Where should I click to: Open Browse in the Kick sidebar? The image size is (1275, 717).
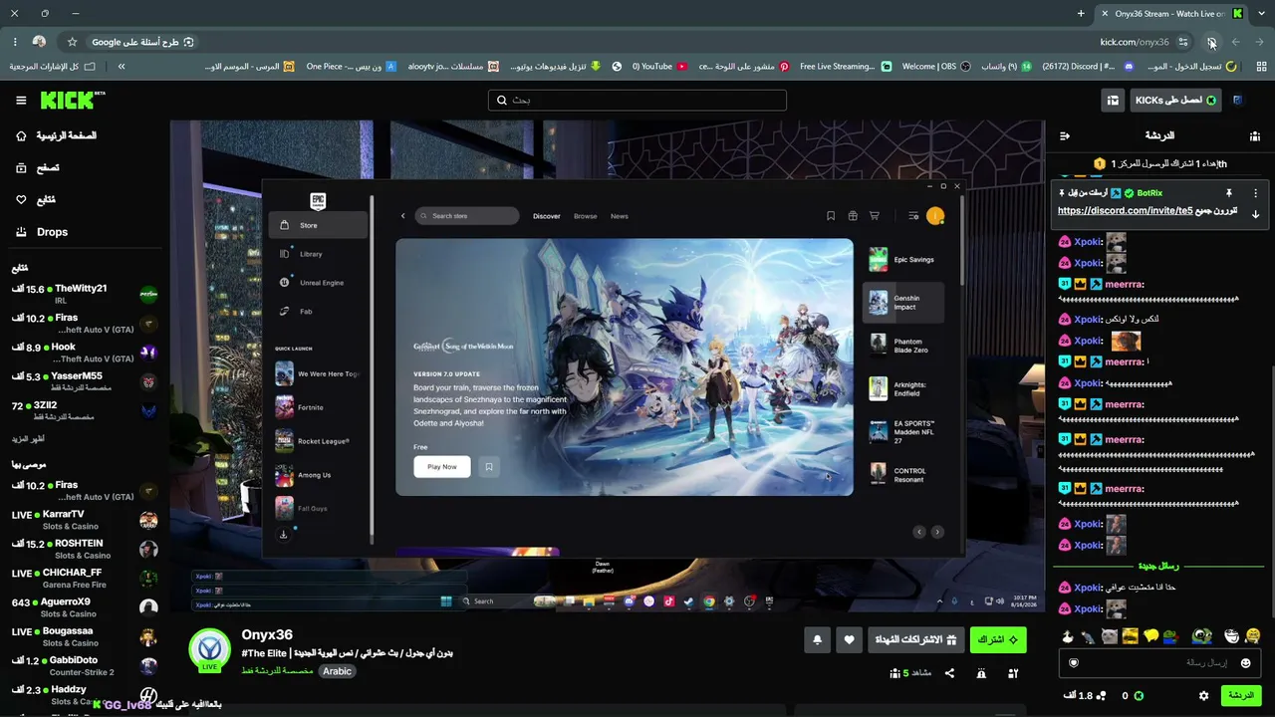point(36,168)
